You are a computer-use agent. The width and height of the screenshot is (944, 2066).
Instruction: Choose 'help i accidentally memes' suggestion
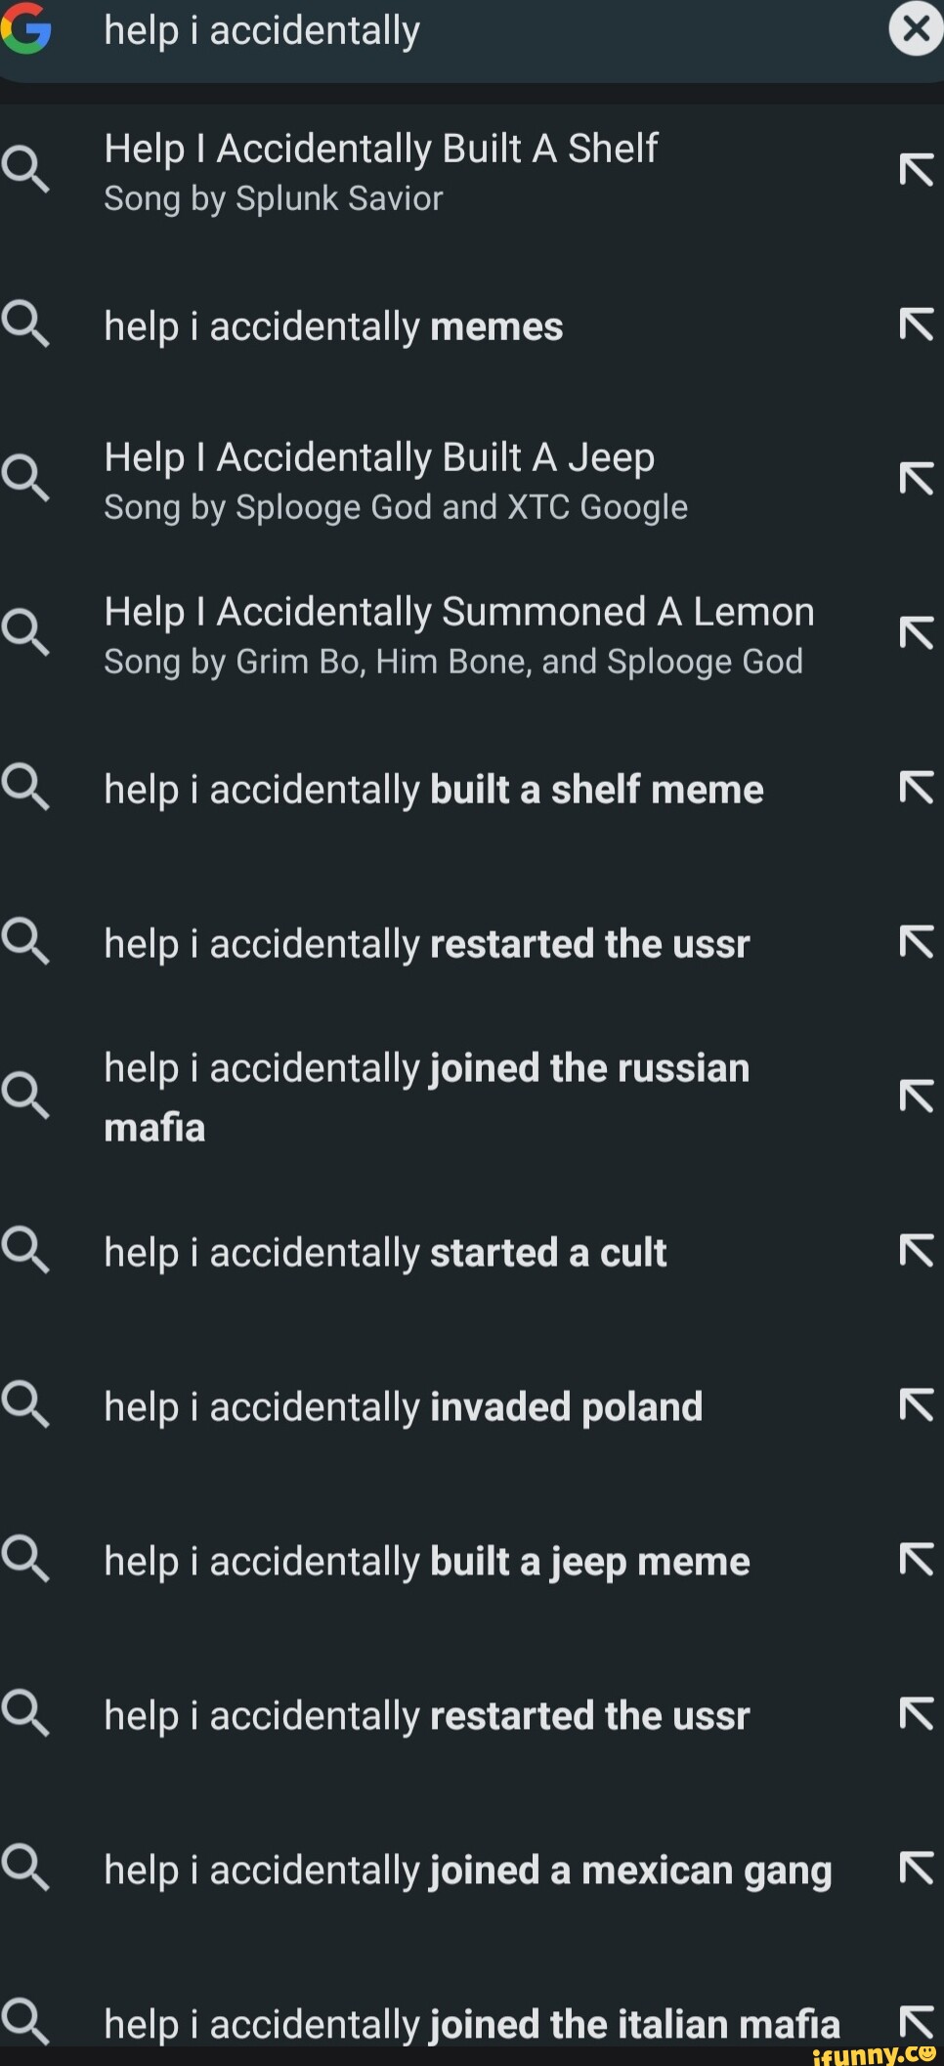[x=333, y=326]
